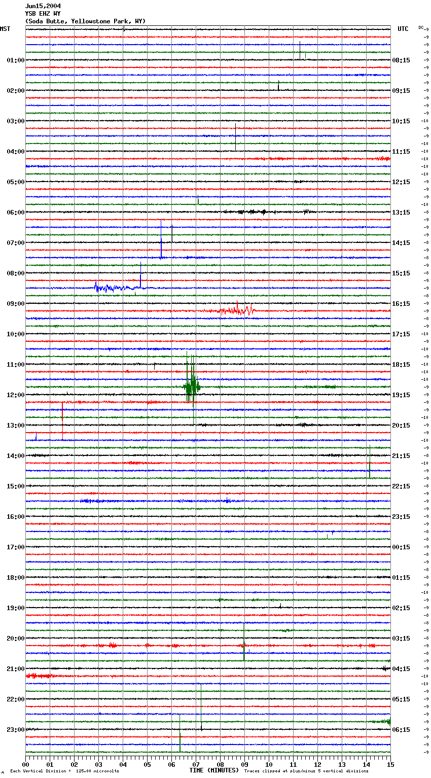Click the UTC time zone label
This screenshot has width=431, height=778.
403,29
